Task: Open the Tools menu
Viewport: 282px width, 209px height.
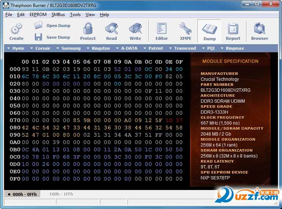Action: click(75, 15)
